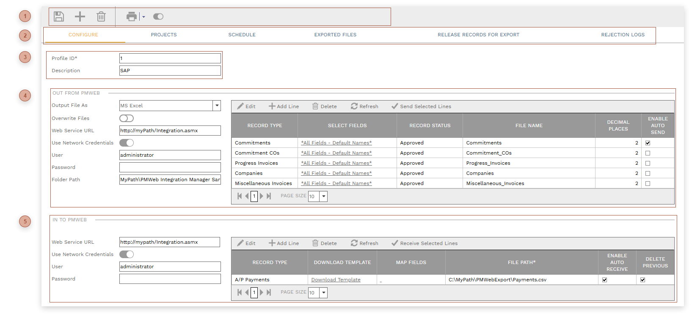Click Password field in In To PMWeb
692x316 pixels.
(x=170, y=279)
